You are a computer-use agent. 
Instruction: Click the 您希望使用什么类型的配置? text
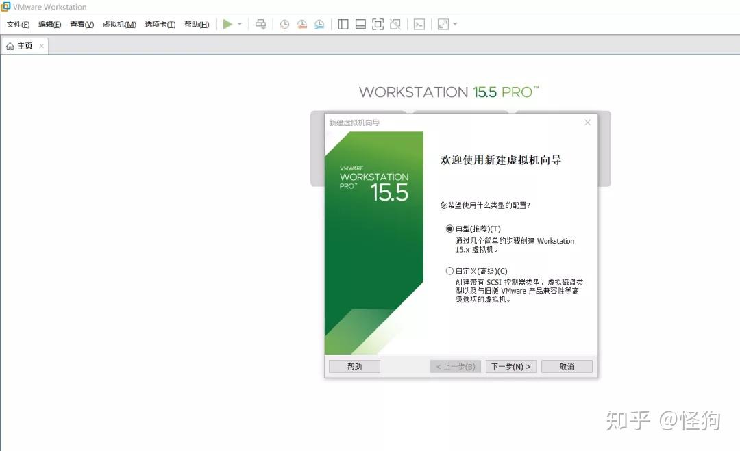tap(485, 205)
